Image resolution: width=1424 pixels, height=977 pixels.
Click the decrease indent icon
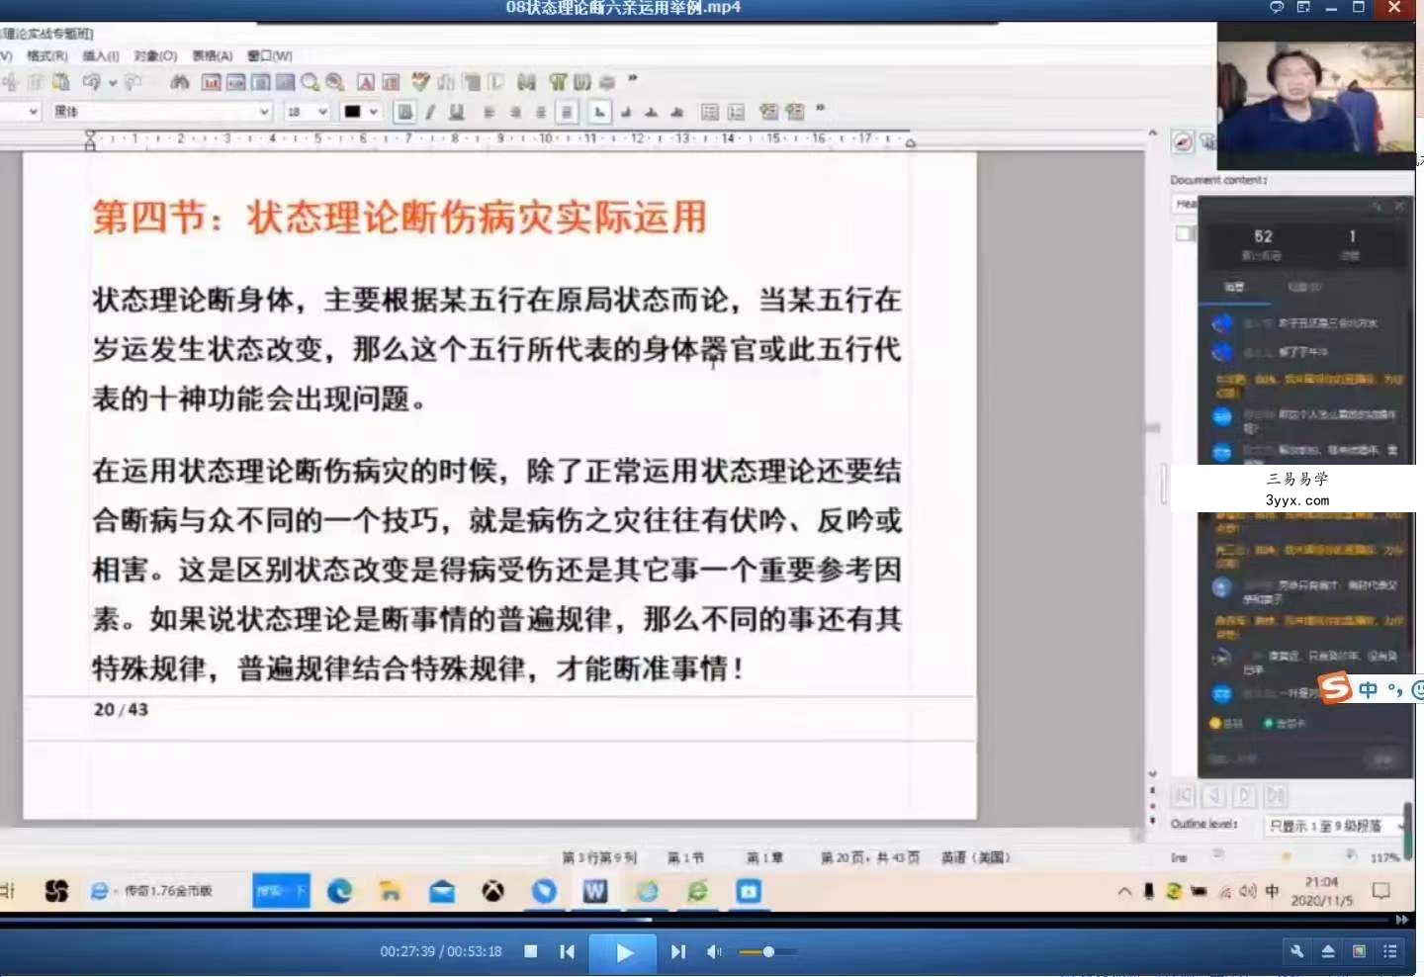[x=768, y=112]
